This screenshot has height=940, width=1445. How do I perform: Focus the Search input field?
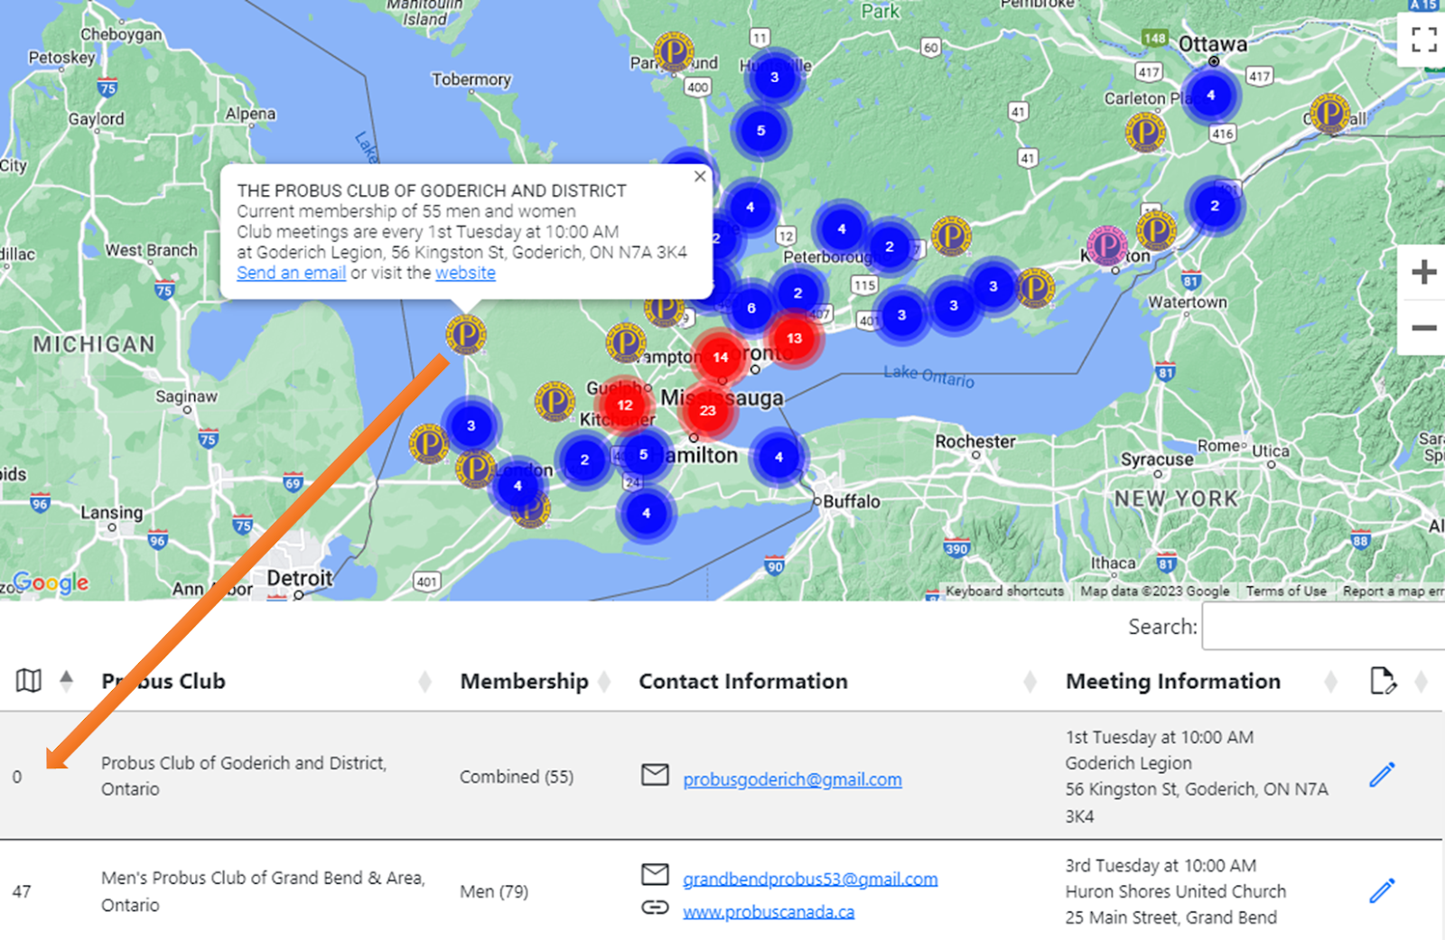click(1323, 627)
